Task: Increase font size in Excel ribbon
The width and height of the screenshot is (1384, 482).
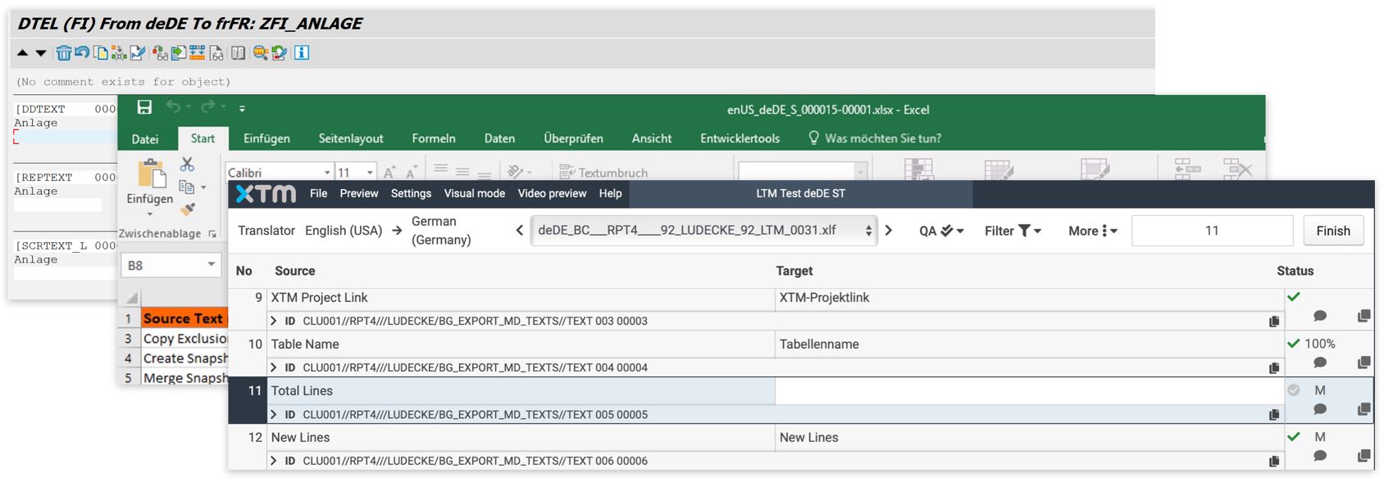Action: pos(389,172)
